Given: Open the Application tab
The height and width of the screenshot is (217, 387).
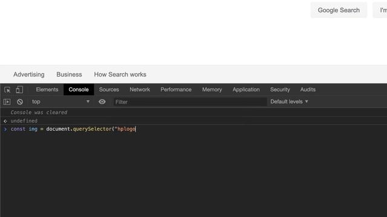Looking at the screenshot, I should [246, 90].
